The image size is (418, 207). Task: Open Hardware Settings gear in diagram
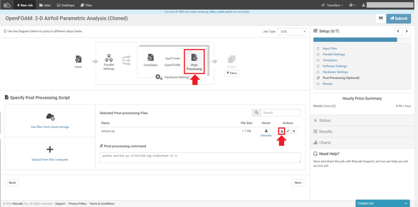click(x=159, y=77)
